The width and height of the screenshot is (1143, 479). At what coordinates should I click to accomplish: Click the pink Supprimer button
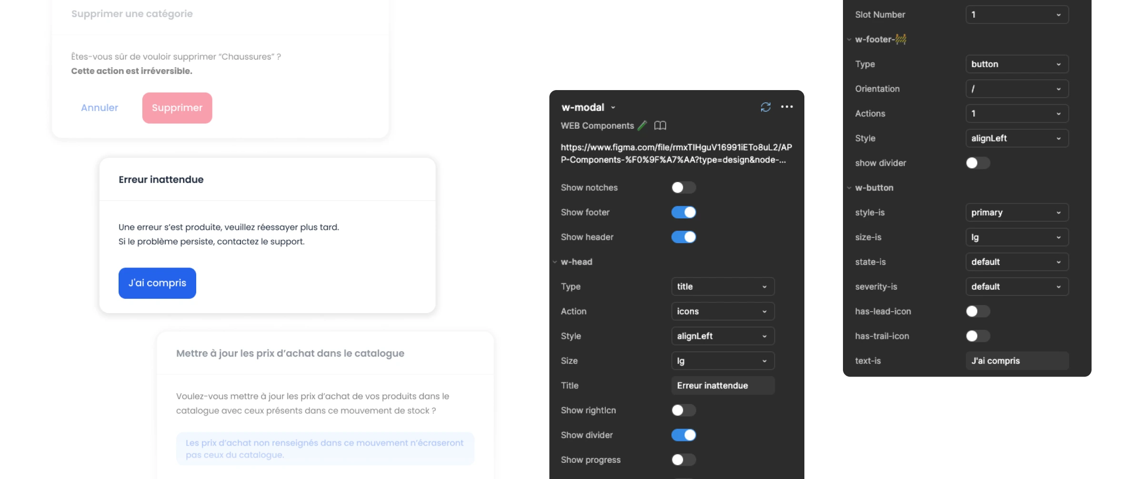click(x=177, y=108)
